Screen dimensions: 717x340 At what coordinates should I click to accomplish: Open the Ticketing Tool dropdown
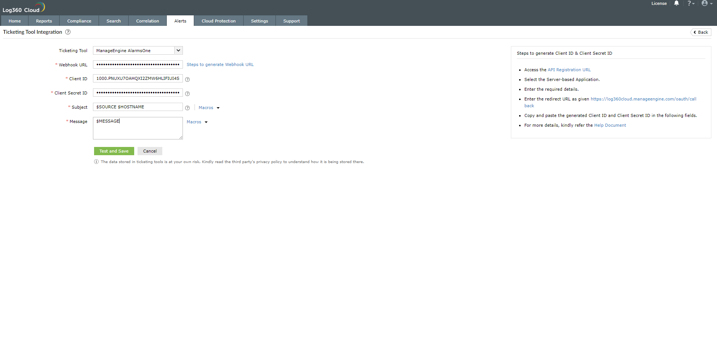click(x=138, y=51)
